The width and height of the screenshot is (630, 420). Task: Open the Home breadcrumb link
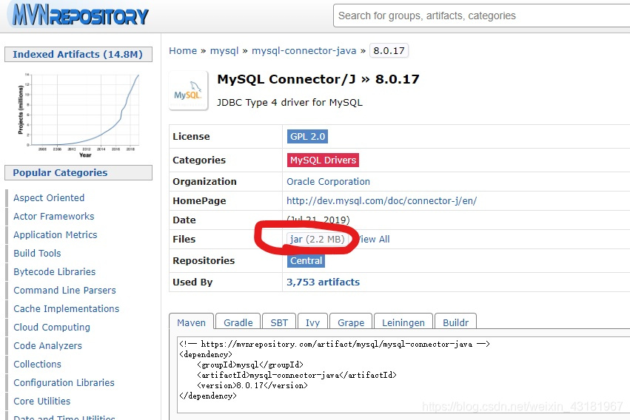(x=183, y=51)
